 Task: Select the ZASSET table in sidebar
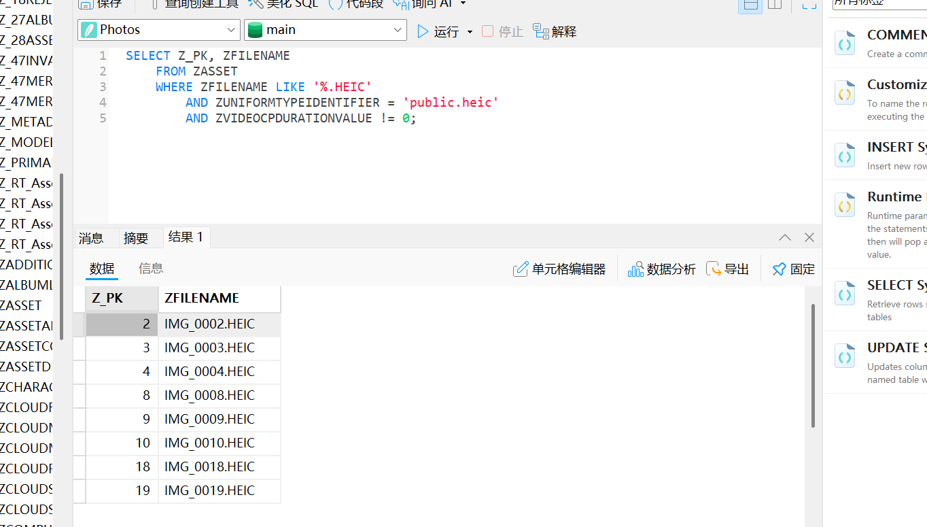point(21,305)
